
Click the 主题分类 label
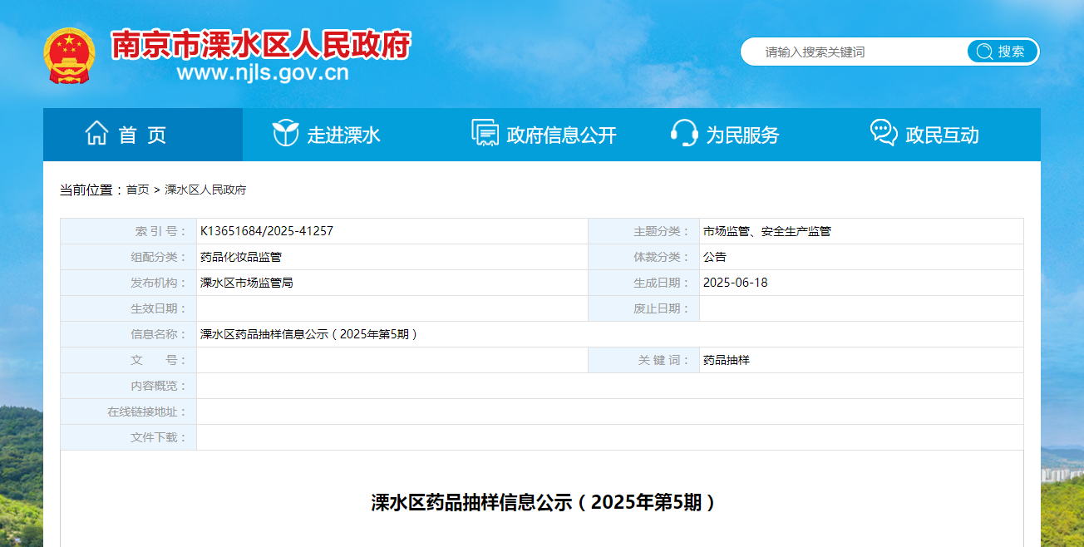(662, 231)
